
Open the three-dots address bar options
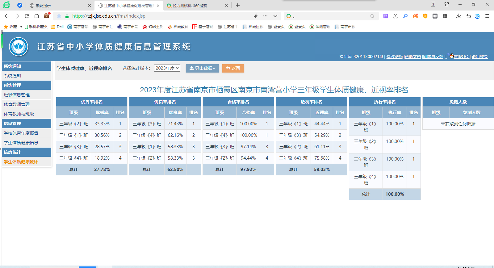(x=265, y=16)
